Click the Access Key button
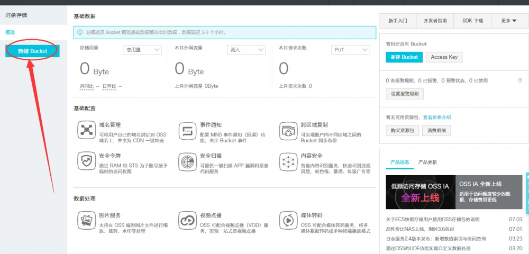This screenshot has width=529, height=254. click(444, 57)
